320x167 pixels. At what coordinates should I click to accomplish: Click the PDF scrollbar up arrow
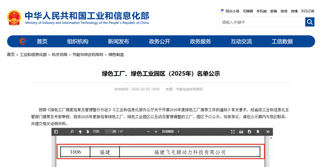tap(271, 138)
